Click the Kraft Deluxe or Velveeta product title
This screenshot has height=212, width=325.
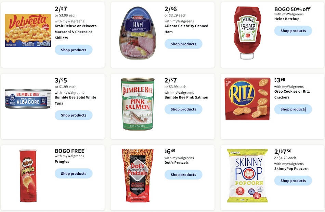[76, 32]
